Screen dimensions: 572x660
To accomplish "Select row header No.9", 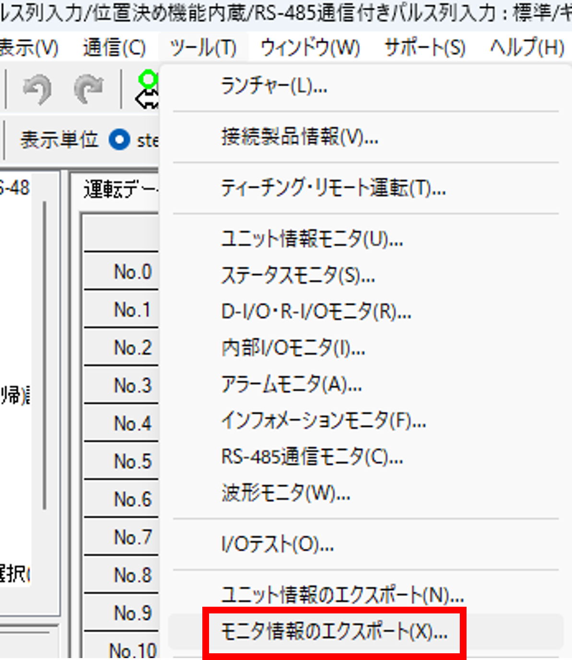I will pyautogui.click(x=121, y=612).
